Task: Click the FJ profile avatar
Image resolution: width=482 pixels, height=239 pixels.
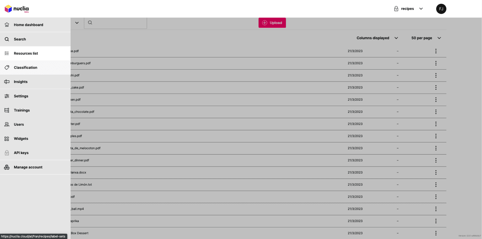Action: pos(441,8)
